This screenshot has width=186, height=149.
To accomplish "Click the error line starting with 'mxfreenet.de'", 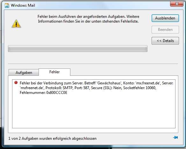I will click(x=88, y=88).
